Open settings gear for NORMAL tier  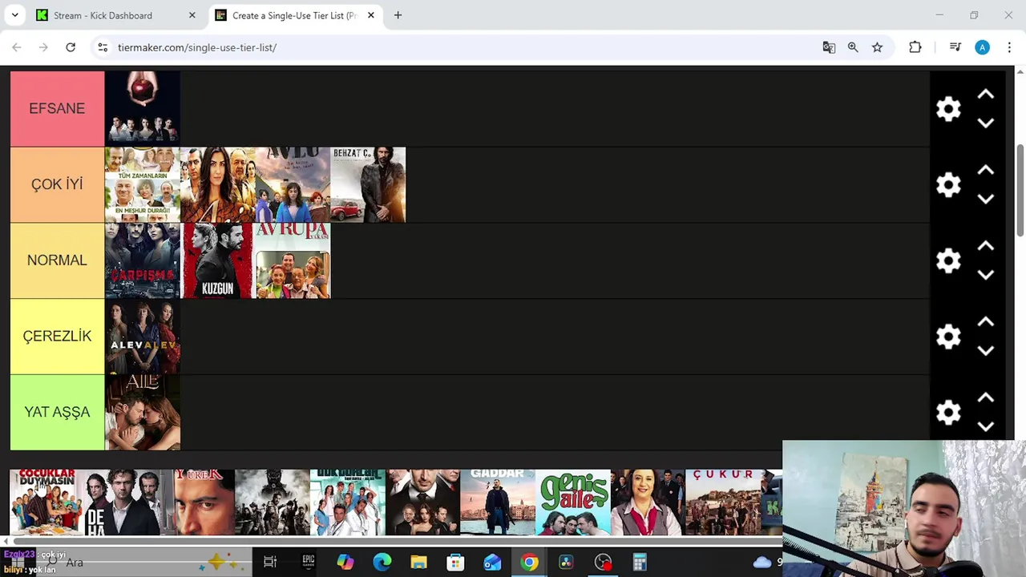coord(948,260)
